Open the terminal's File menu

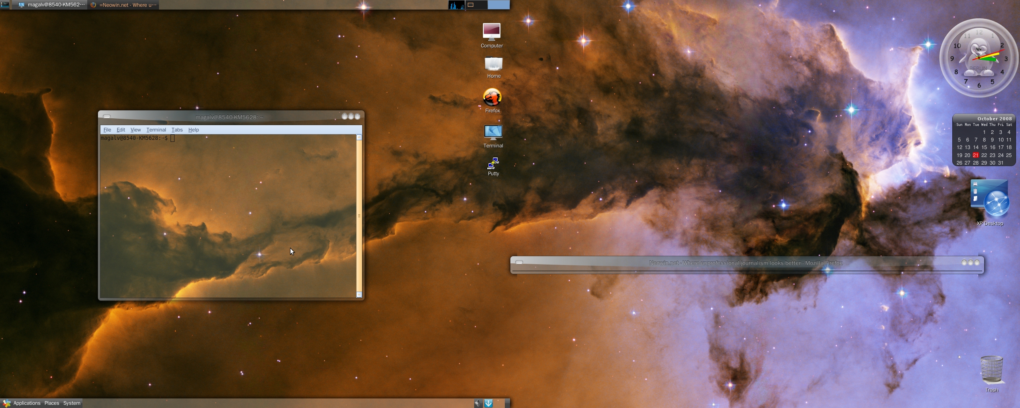point(107,130)
